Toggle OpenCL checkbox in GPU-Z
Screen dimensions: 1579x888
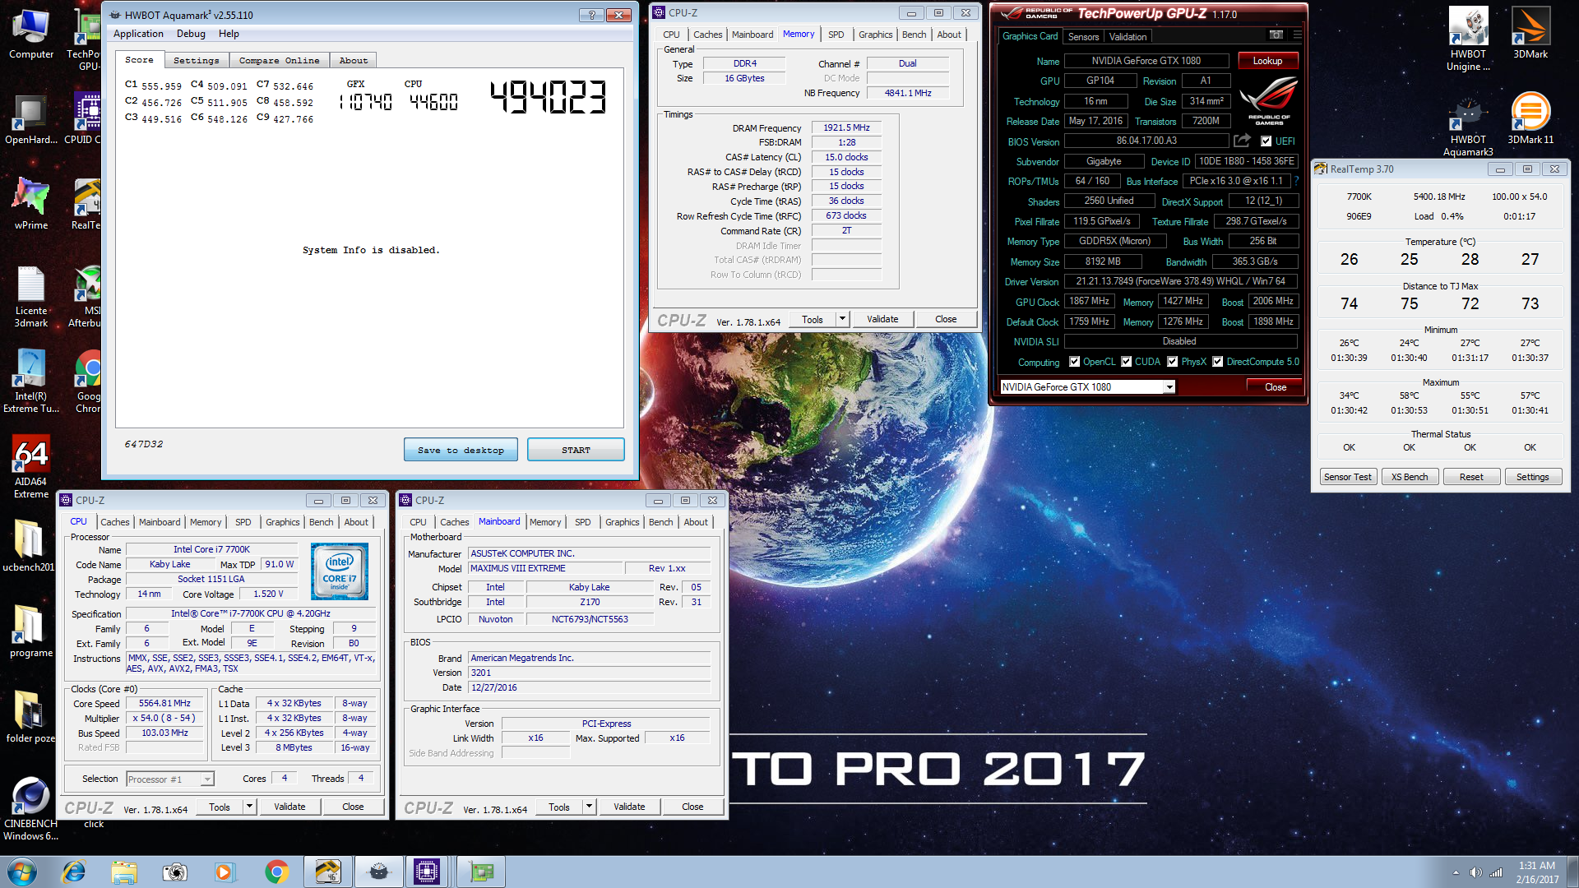[1074, 362]
